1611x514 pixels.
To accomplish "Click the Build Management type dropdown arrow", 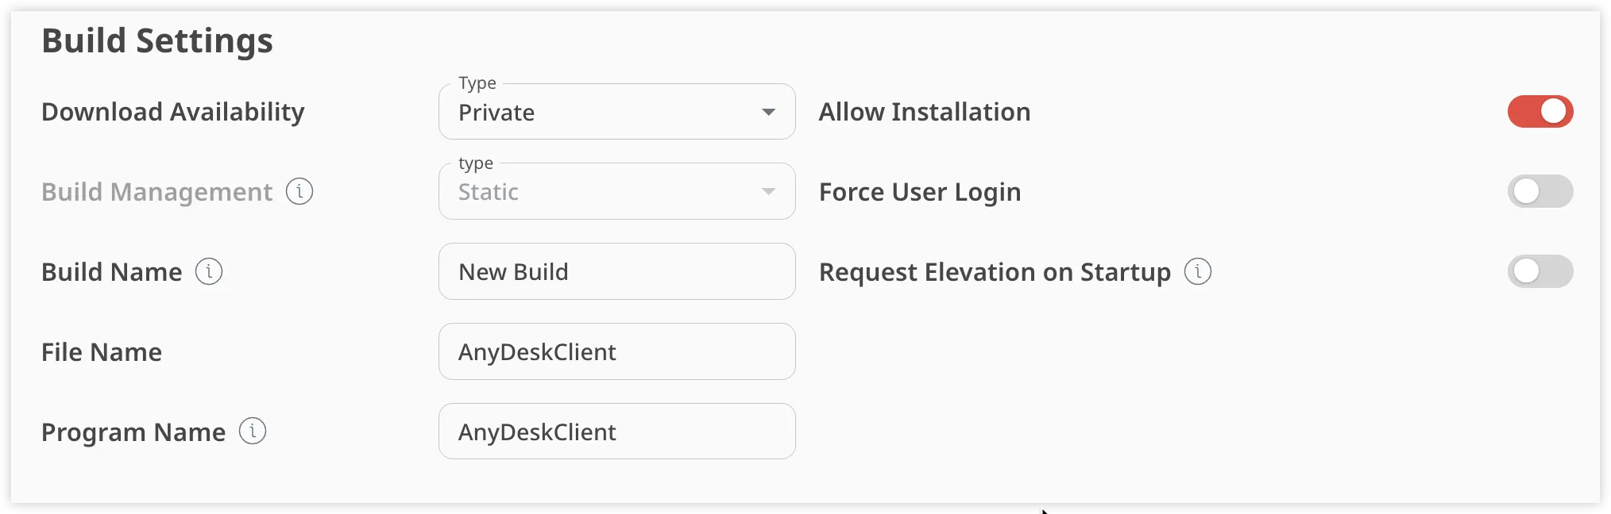I will pos(767,191).
